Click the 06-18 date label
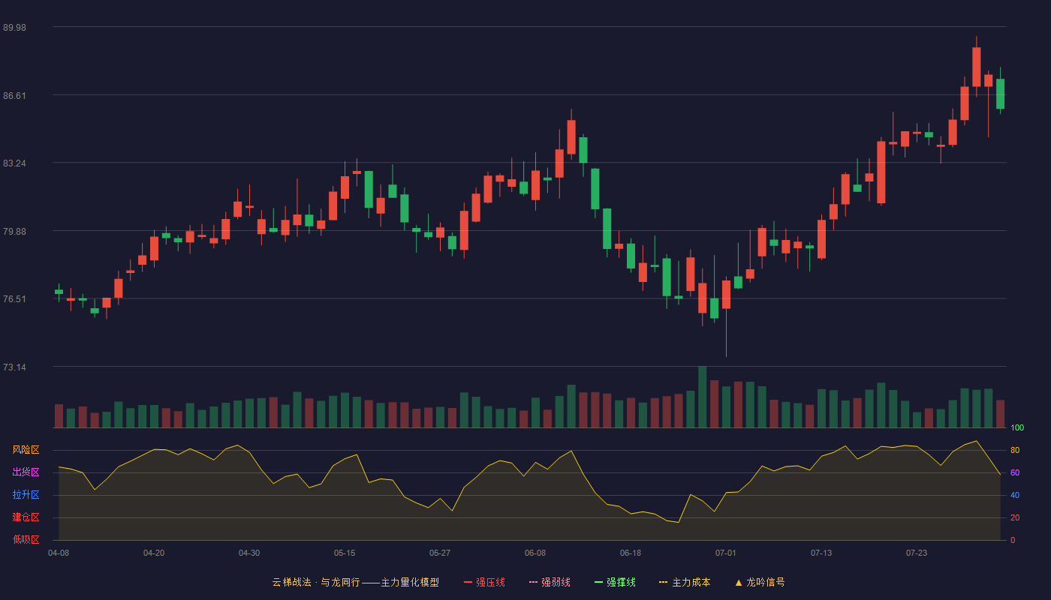 [631, 553]
